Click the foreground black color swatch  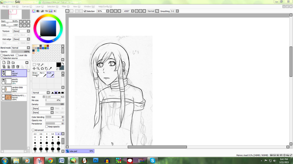pyautogui.click(x=59, y=65)
